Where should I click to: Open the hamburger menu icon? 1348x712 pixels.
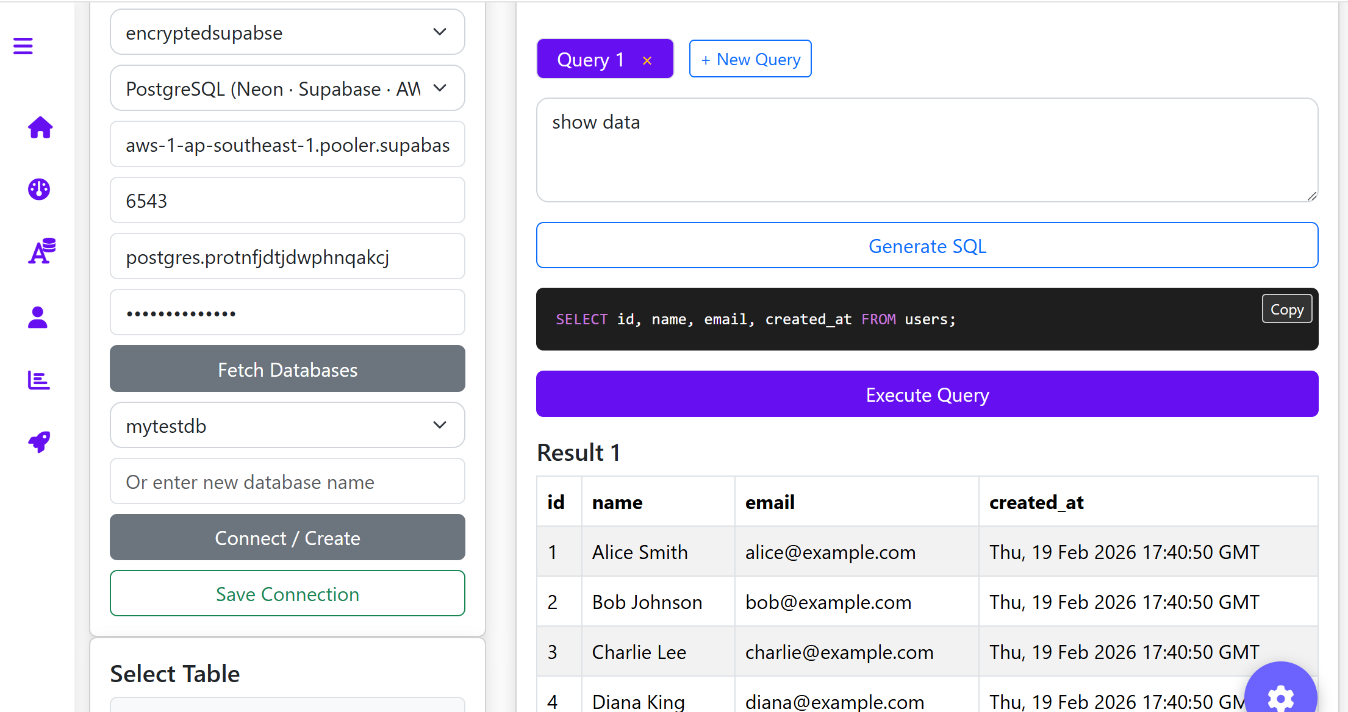pos(23,46)
